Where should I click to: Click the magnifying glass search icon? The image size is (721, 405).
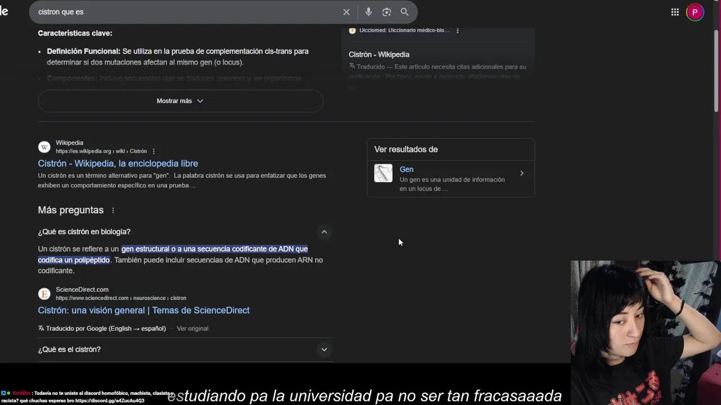(x=404, y=12)
